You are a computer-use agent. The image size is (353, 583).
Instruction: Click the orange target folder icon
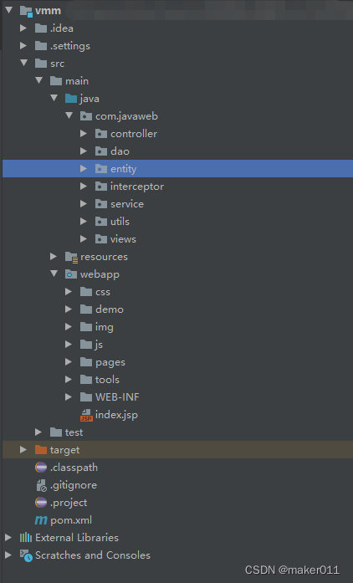coord(41,450)
